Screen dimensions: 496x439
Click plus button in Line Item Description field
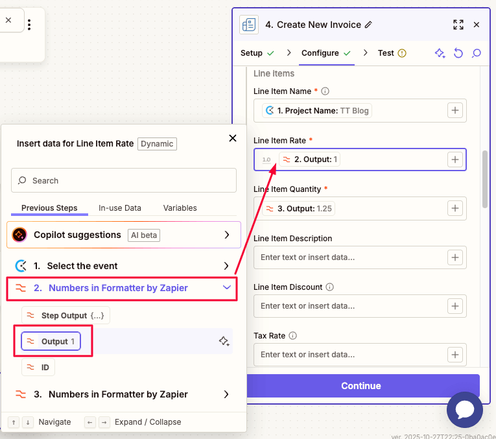point(455,257)
